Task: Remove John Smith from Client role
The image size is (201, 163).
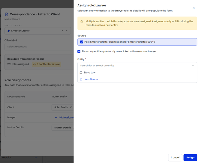Action: pos(71,107)
